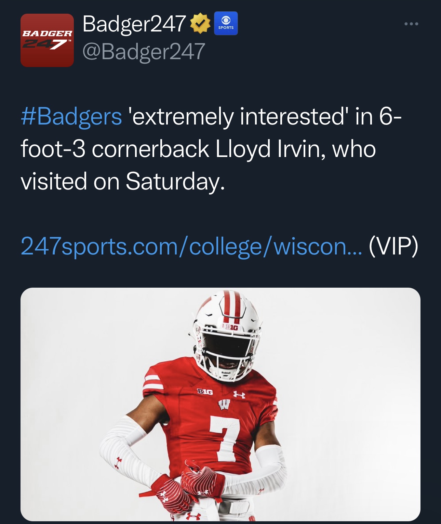Viewport: 441px width, 524px height.
Task: Open the @Badger247 handle link
Action: (x=144, y=51)
